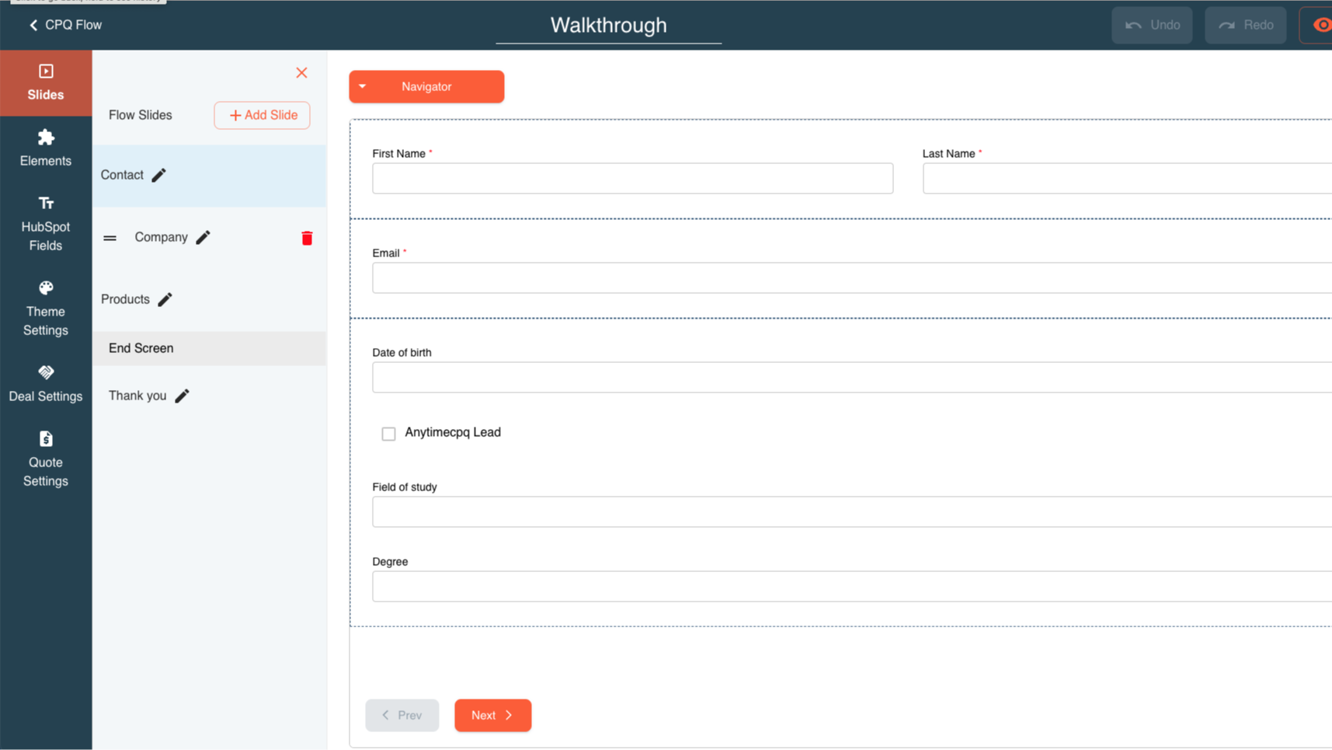Click the Field of study input
This screenshot has width=1332, height=750.
click(852, 512)
